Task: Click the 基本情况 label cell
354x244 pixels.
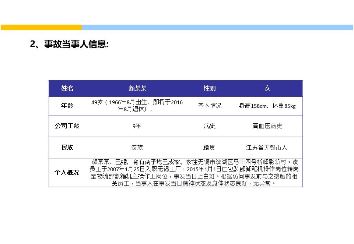Action: tap(210, 106)
